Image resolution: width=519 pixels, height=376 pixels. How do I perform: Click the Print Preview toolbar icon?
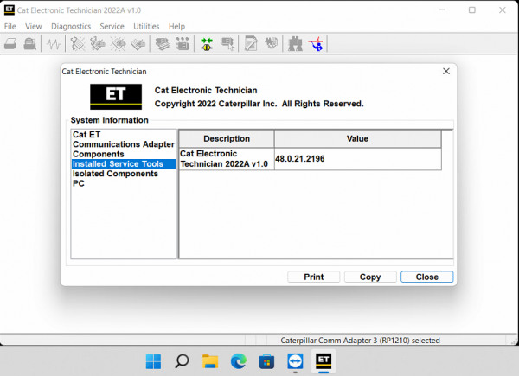[x=30, y=44]
